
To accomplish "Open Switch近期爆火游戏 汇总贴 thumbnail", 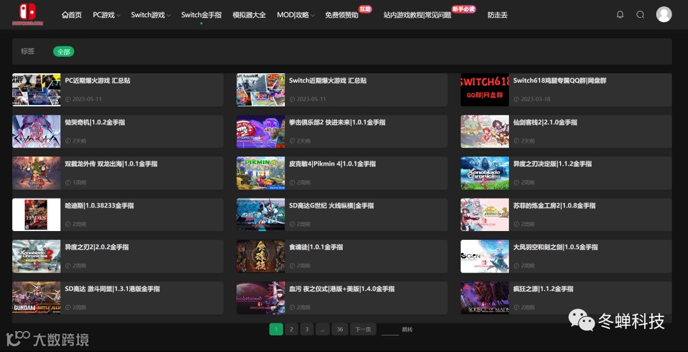I will click(261, 89).
